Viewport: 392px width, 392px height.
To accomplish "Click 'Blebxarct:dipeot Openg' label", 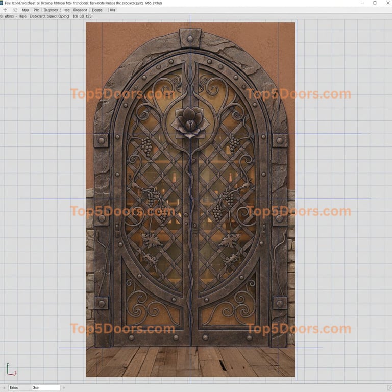I will [x=49, y=16].
